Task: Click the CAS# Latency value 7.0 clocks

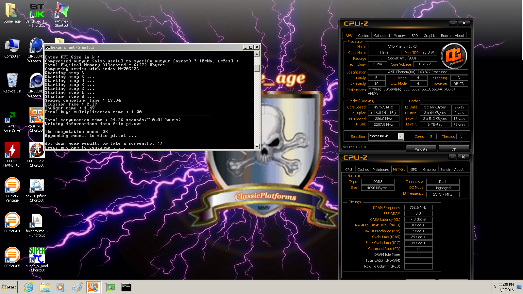Action: point(418,219)
